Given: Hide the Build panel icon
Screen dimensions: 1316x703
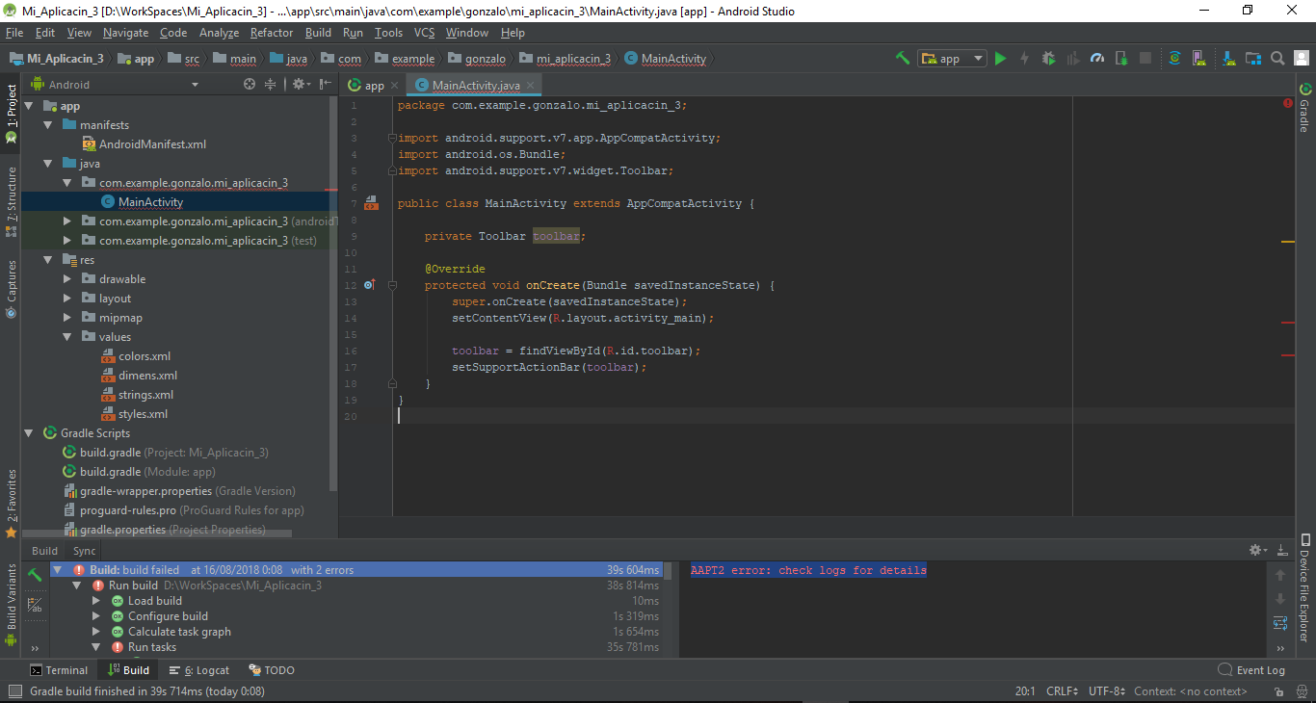Looking at the screenshot, I should click(1281, 550).
